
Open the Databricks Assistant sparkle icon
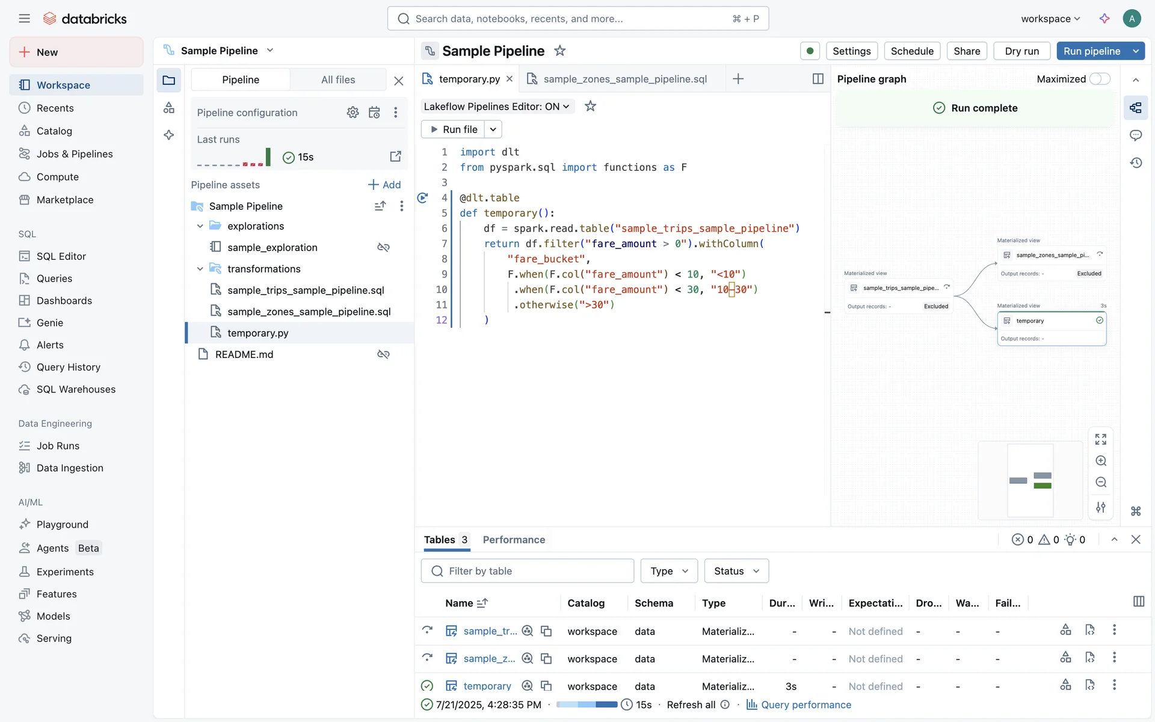point(1104,19)
